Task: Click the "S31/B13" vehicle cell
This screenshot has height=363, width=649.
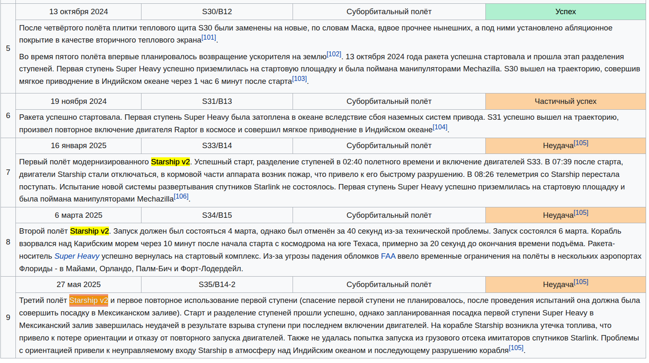Action: (x=217, y=101)
